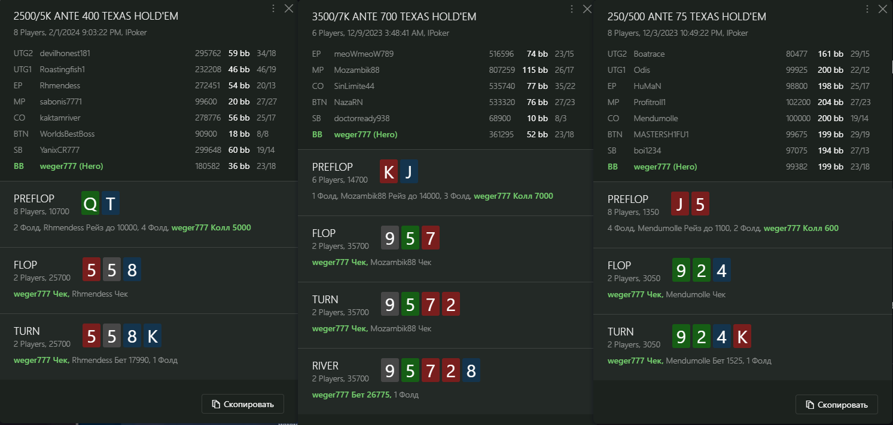This screenshot has width=893, height=425.
Task: Select player devilhonest181
Action: 65,53
